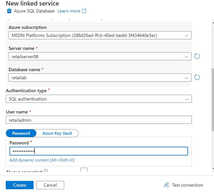Image resolution: width=214 pixels, height=192 pixels.
Task: Open the Database name dropdown
Action: tap(186, 78)
